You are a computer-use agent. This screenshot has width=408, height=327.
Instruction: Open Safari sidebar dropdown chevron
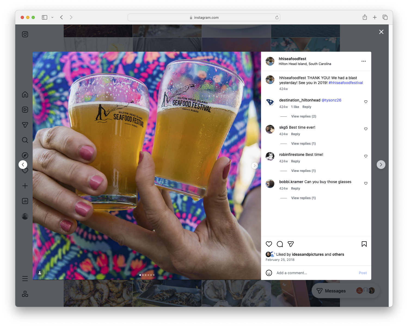pyautogui.click(x=53, y=17)
